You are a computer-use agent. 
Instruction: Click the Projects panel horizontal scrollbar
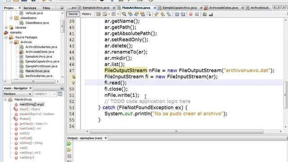[x=33, y=81]
